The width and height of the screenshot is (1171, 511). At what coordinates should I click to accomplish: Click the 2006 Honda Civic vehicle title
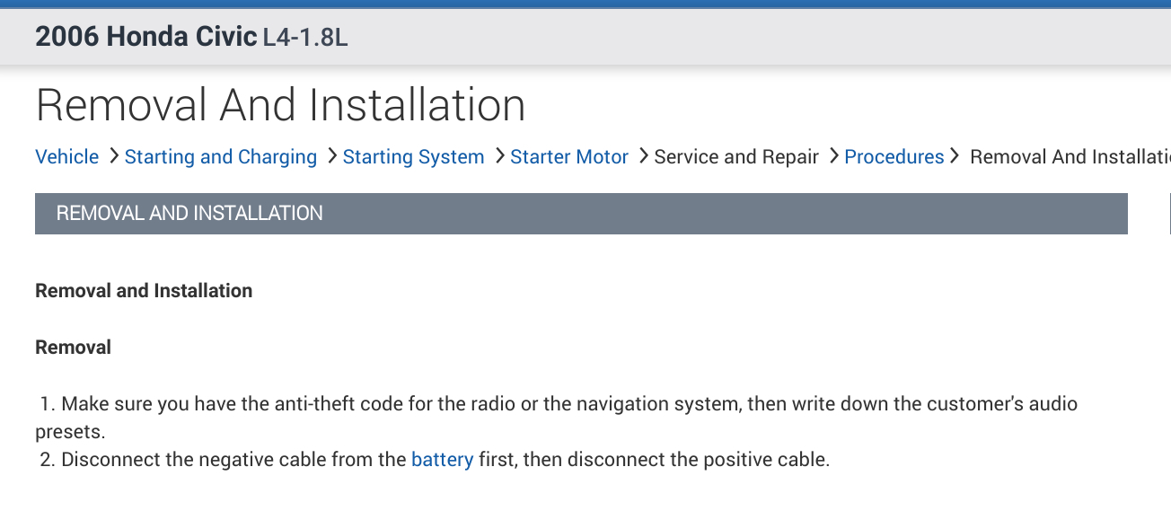(145, 37)
